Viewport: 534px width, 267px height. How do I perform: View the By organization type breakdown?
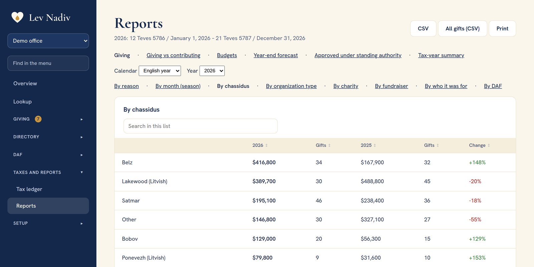pos(291,86)
